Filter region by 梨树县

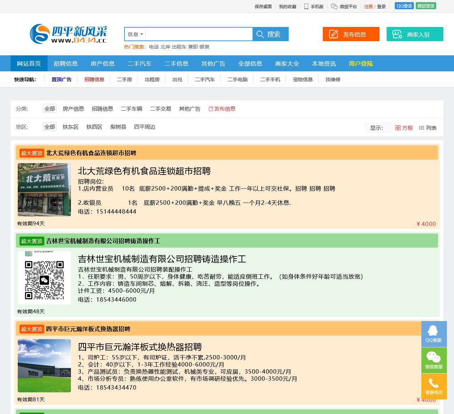118,127
